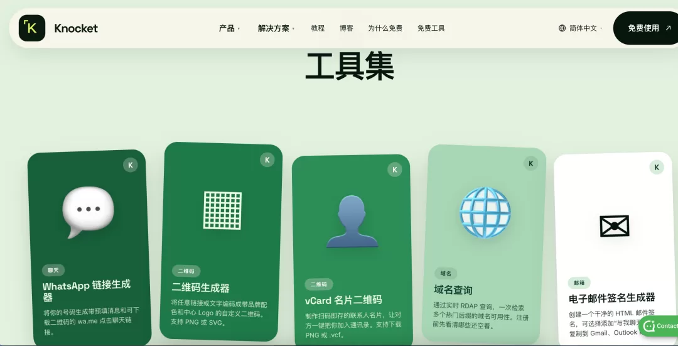Click the speech bubble icon on WhatsApp card
This screenshot has width=678, height=346.
pyautogui.click(x=89, y=212)
